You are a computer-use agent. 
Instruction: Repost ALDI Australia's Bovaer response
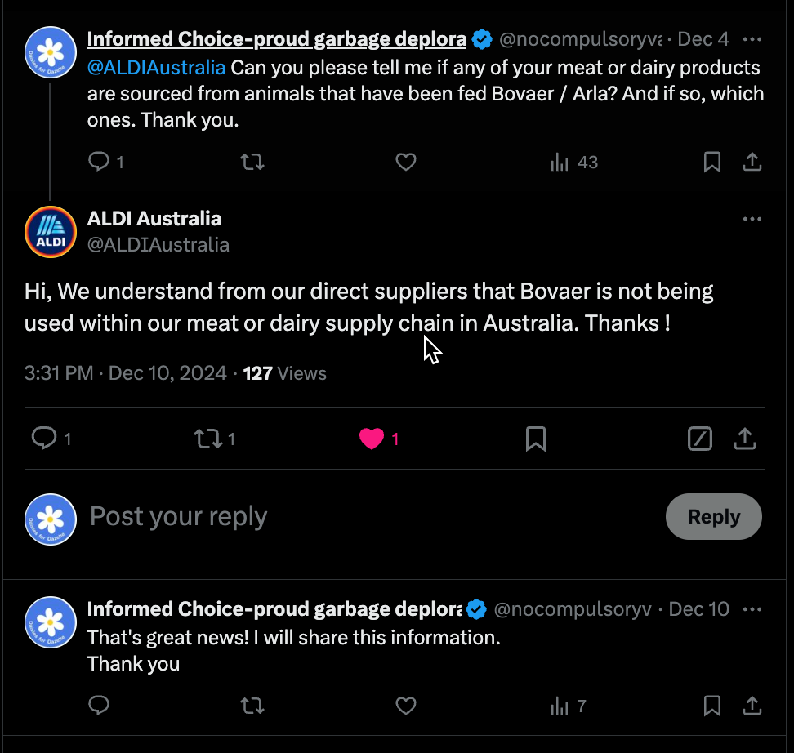[x=207, y=439]
